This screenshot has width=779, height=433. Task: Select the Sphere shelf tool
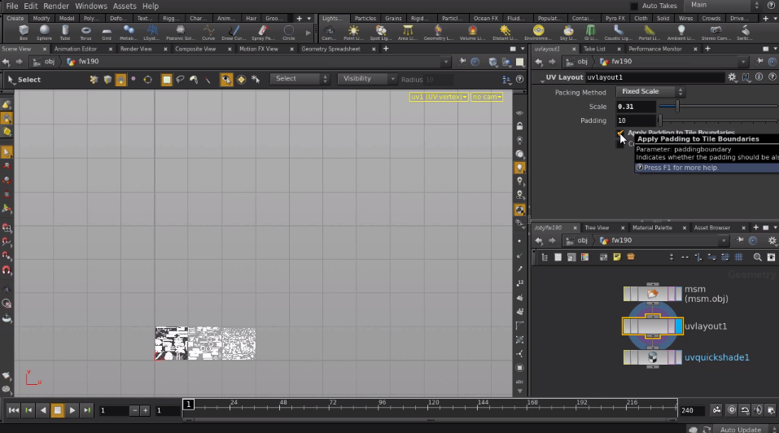tap(44, 33)
